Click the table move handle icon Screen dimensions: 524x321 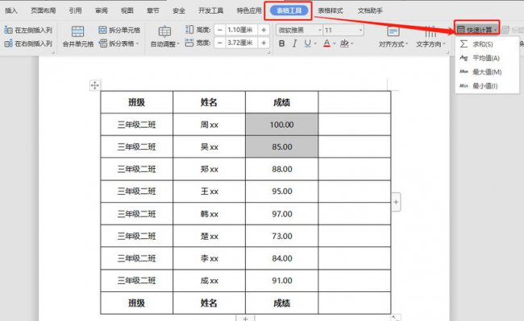[x=94, y=85]
